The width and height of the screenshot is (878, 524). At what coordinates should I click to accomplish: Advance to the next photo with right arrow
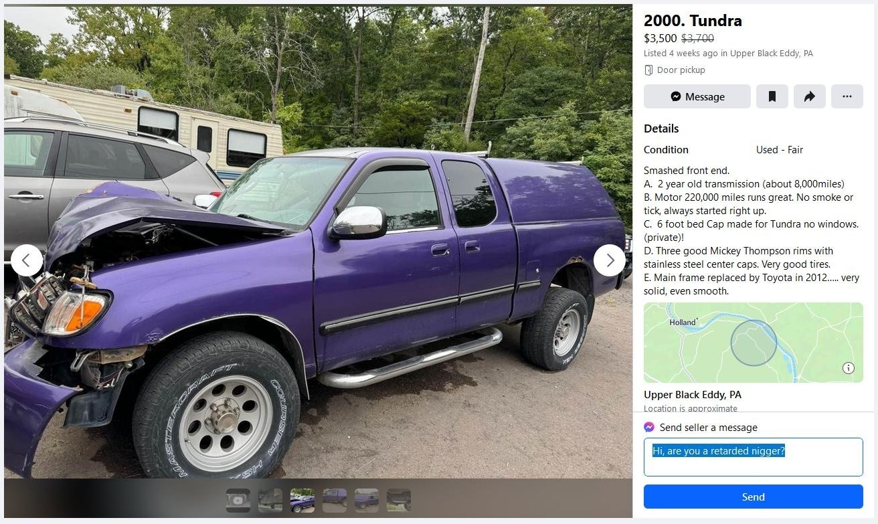610,260
